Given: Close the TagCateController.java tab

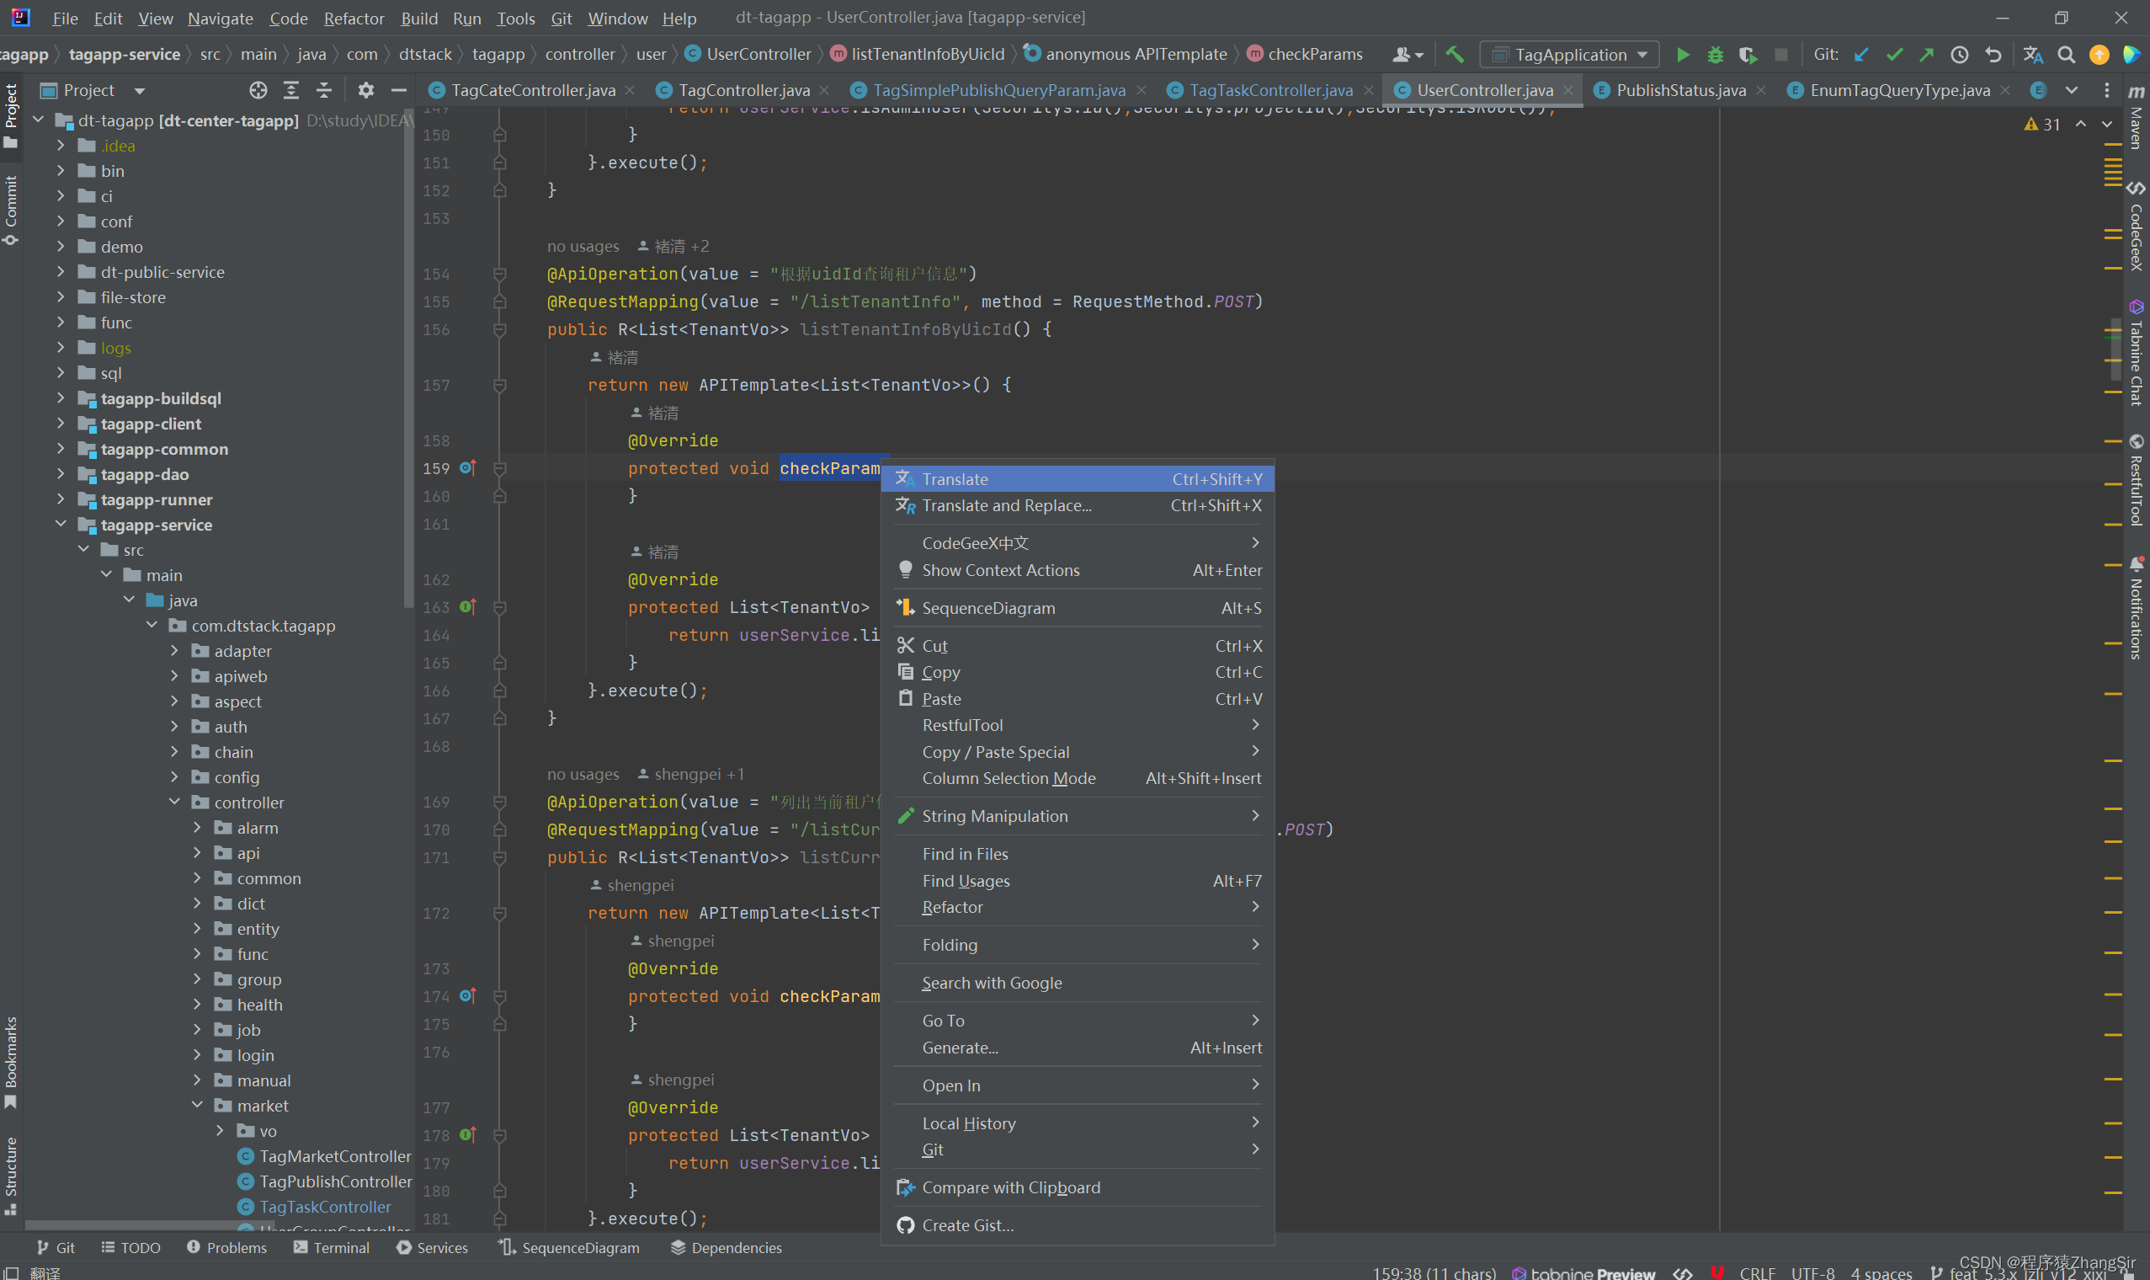Looking at the screenshot, I should point(631,90).
